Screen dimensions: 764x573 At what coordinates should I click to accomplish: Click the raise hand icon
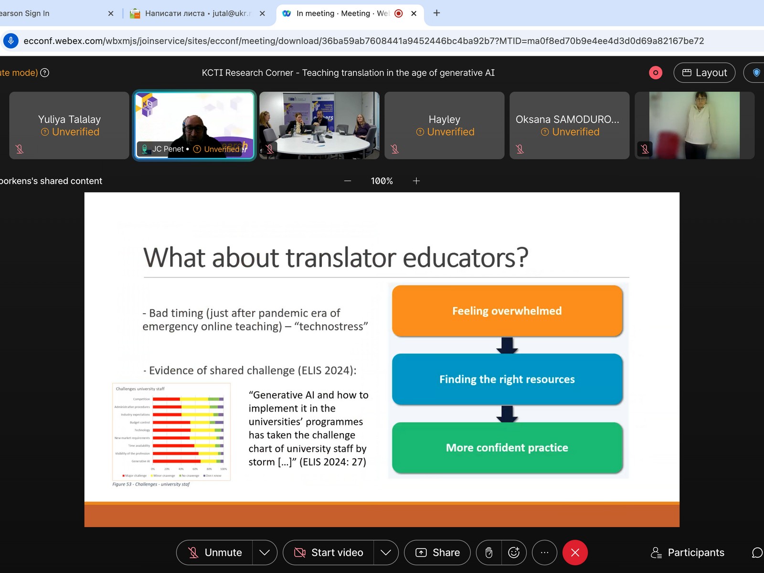click(x=488, y=552)
